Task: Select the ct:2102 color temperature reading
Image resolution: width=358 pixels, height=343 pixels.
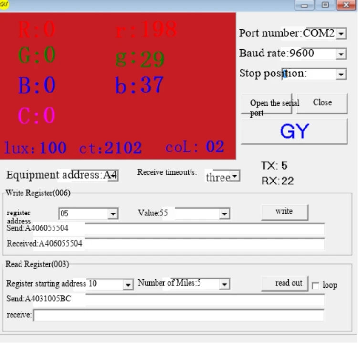Action: 110,148
